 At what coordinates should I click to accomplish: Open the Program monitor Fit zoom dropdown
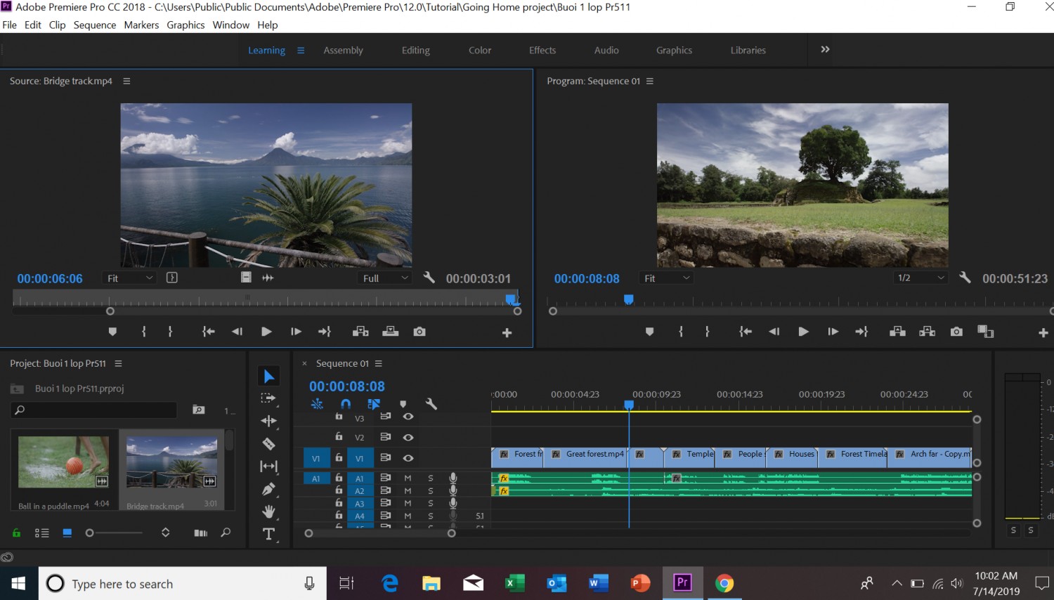(x=666, y=278)
